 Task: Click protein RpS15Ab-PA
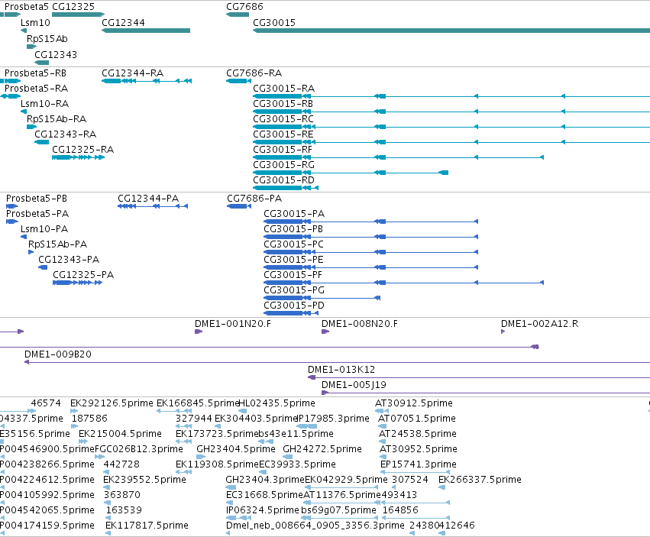[57, 244]
